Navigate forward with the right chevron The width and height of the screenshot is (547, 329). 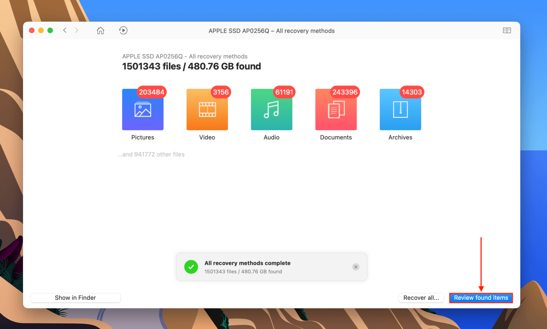point(77,30)
